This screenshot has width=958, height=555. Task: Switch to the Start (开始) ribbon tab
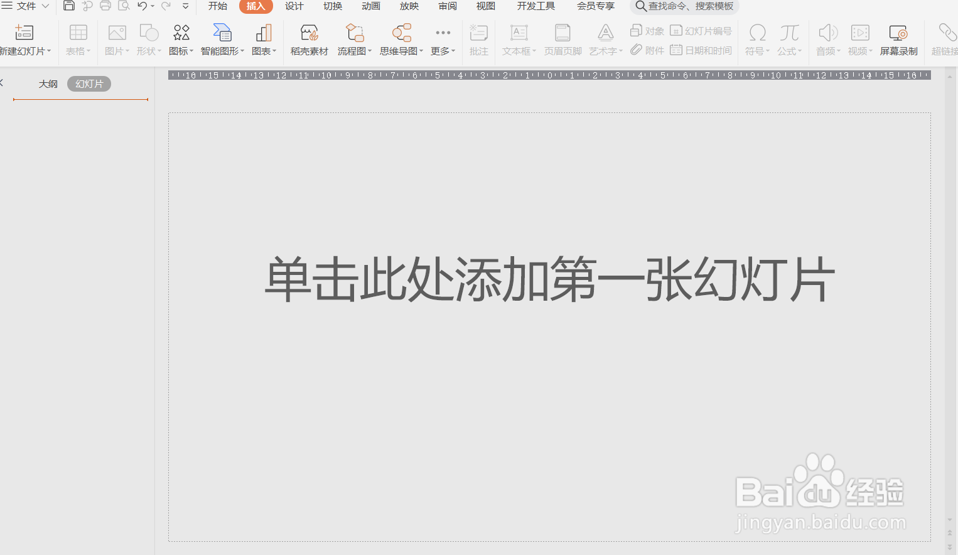pos(218,6)
